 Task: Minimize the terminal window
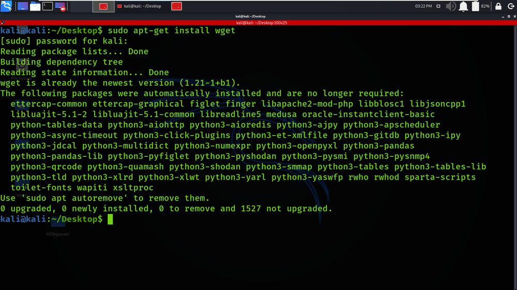(x=503, y=17)
